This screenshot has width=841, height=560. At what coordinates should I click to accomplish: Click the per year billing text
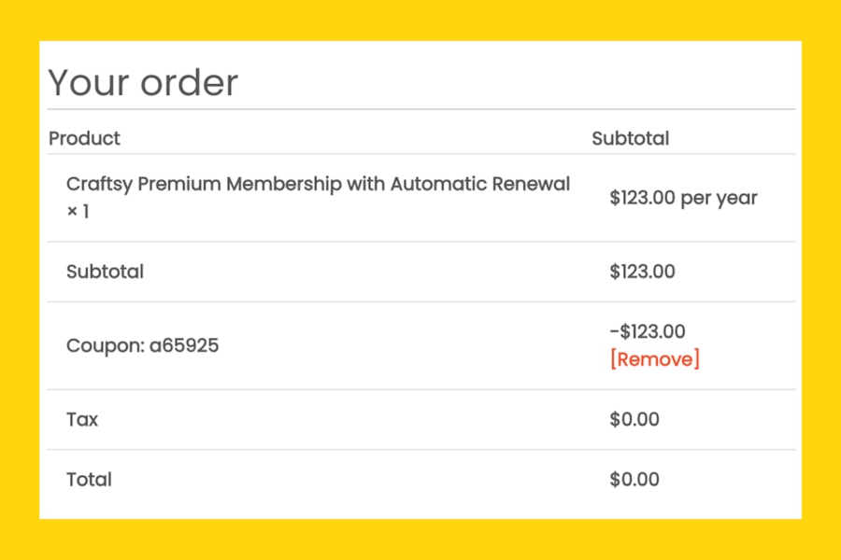[x=720, y=200]
